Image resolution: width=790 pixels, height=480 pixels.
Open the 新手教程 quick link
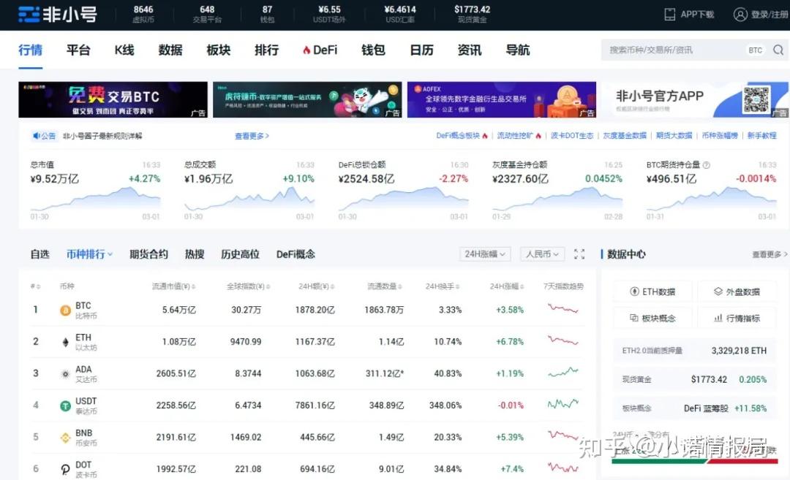coord(761,136)
